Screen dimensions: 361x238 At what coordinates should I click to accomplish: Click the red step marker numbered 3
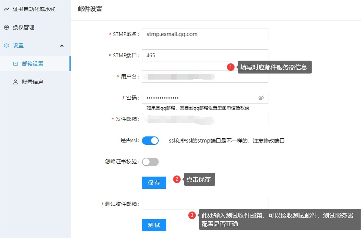[192, 215]
